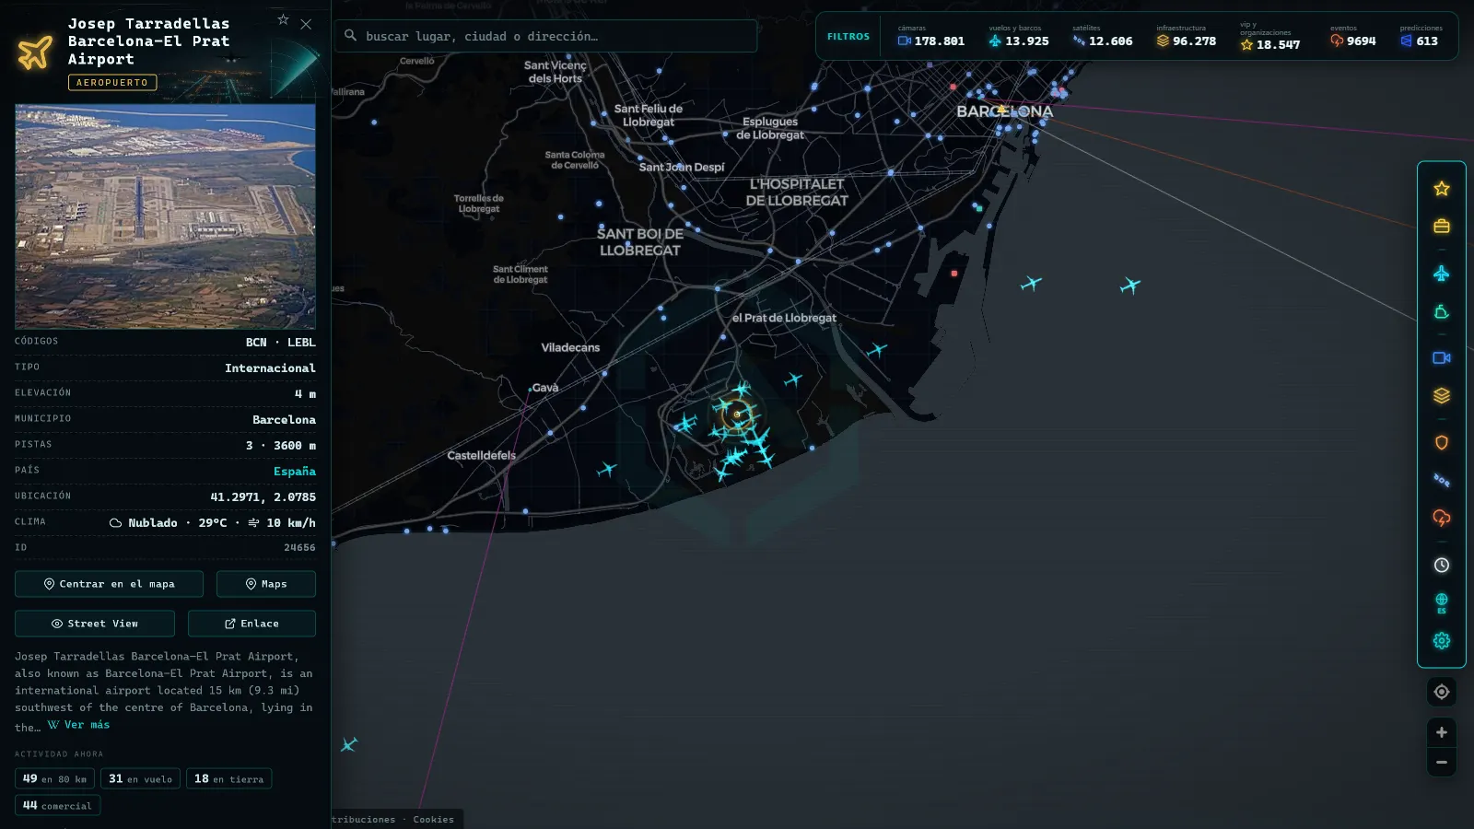Viewport: 1474px width, 829px height.
Task: Toggle the satellite icon in the right sidebar
Action: pyautogui.click(x=1442, y=480)
